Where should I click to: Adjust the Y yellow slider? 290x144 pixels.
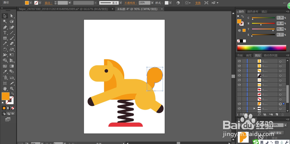[263, 29]
